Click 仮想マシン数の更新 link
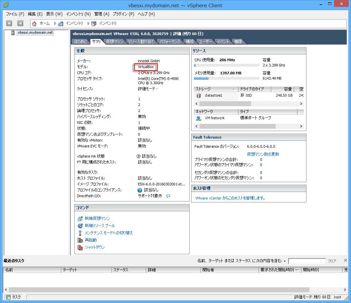The image size is (351, 303). [x=263, y=154]
